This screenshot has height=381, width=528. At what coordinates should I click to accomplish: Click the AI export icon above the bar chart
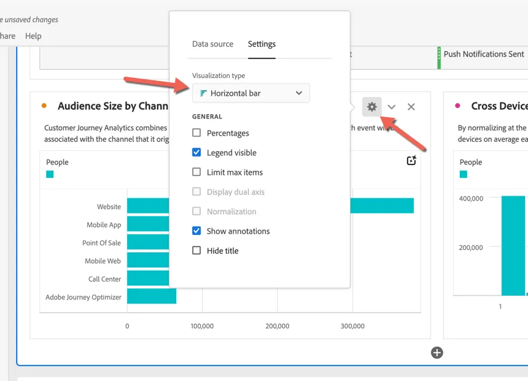[411, 161]
